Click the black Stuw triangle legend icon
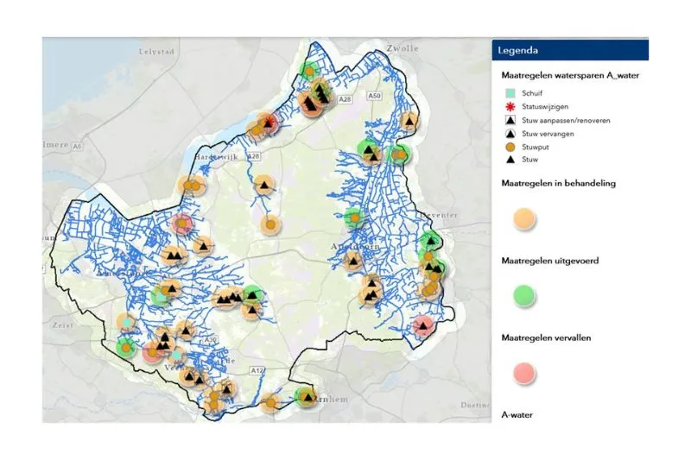 (509, 160)
